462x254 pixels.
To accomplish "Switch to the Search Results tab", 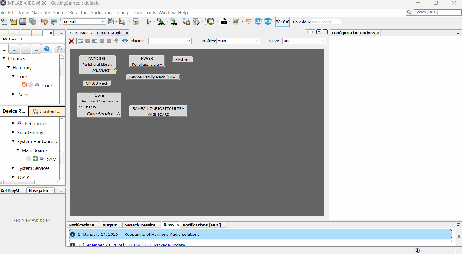I will click(x=140, y=225).
